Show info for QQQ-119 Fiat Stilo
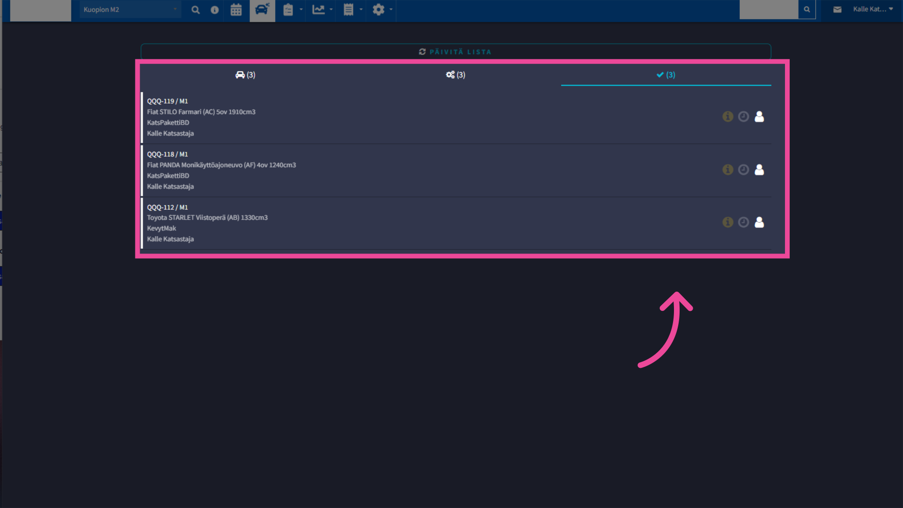 pos(728,116)
